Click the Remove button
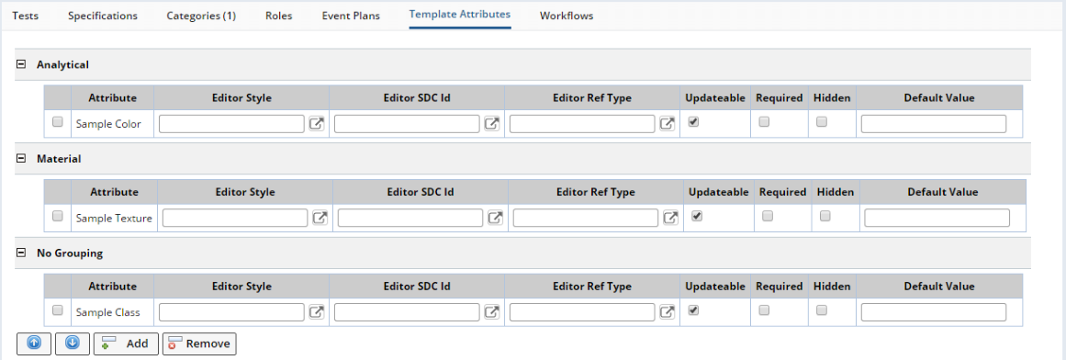Viewport: 1066px width, 360px height. point(199,343)
